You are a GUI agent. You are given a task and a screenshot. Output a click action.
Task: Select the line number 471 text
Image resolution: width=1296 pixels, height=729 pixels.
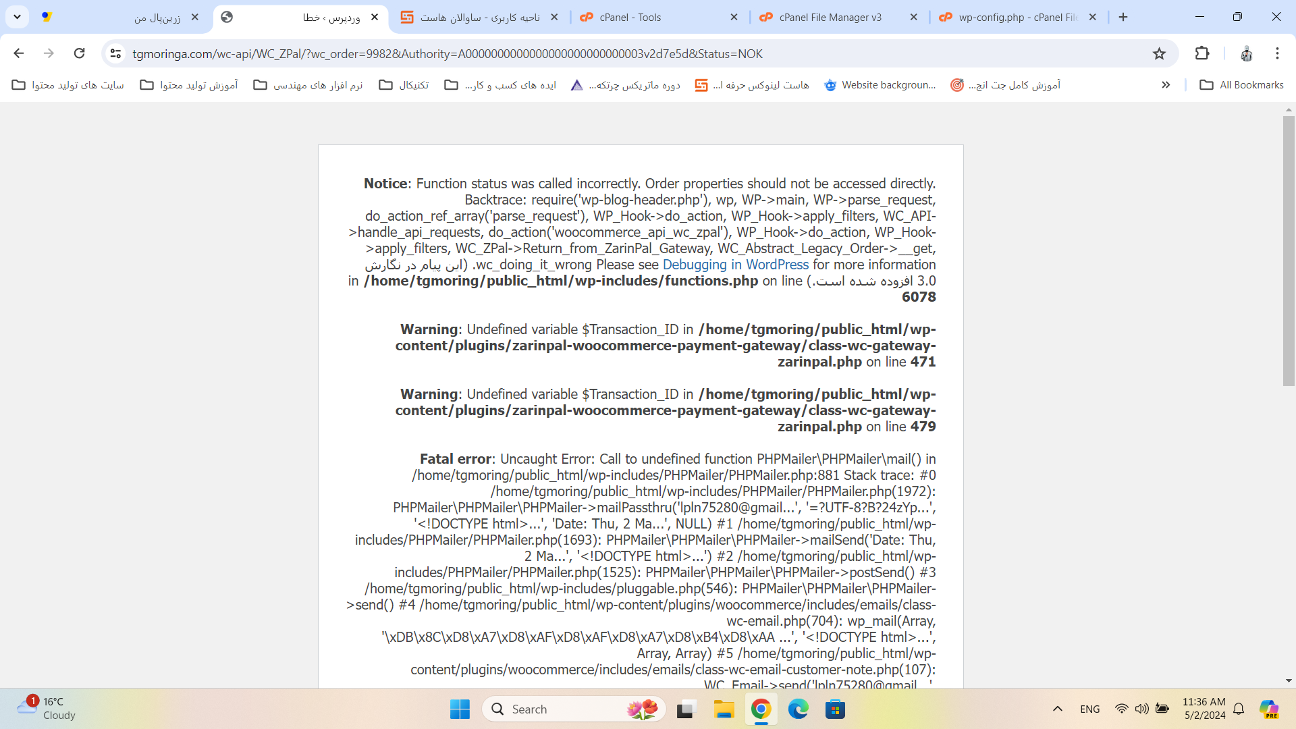coord(923,362)
